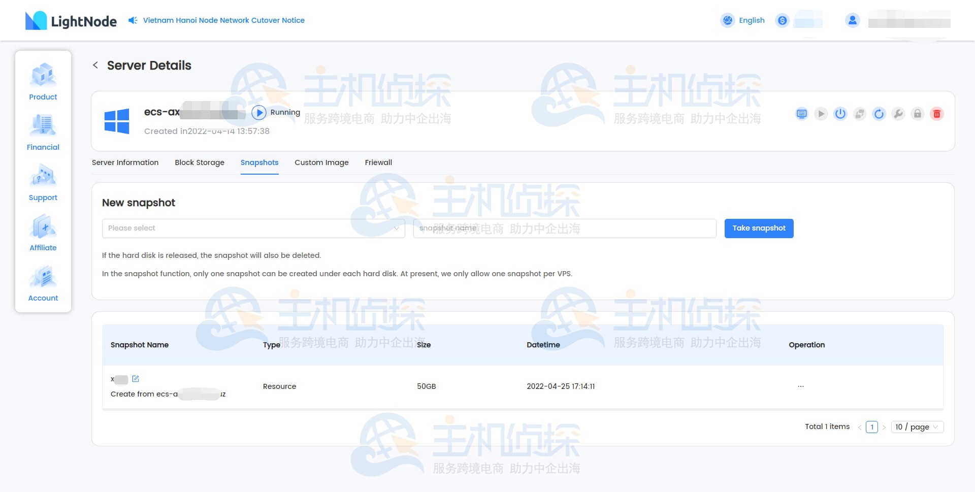975x492 pixels.
Task: Click the power off icon for the server
Action: coord(840,114)
